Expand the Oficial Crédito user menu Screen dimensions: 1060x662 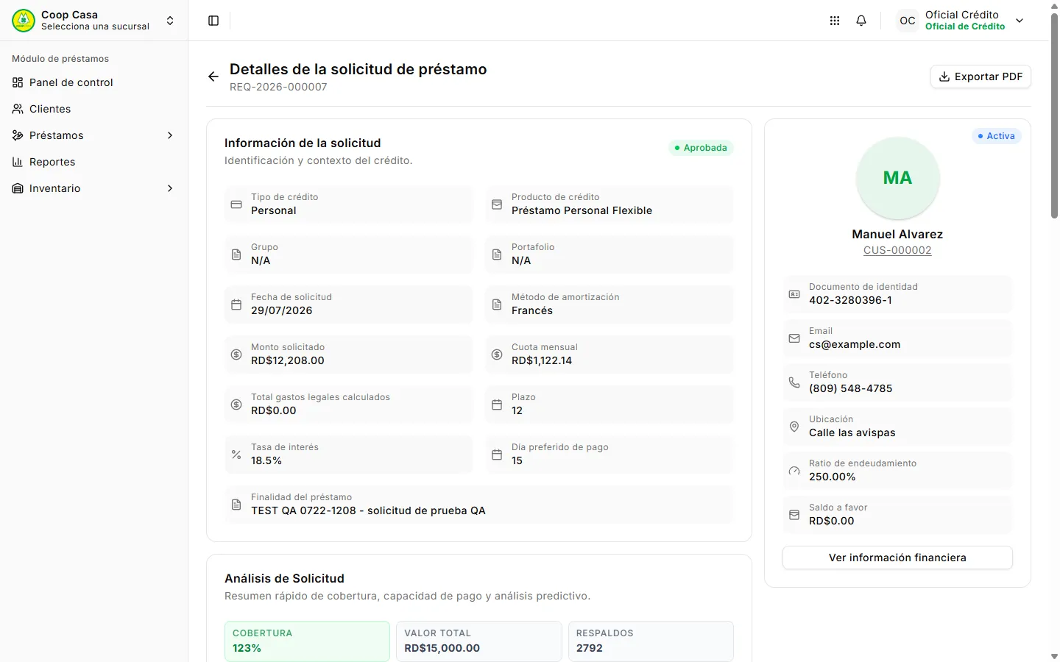pyautogui.click(x=1020, y=21)
